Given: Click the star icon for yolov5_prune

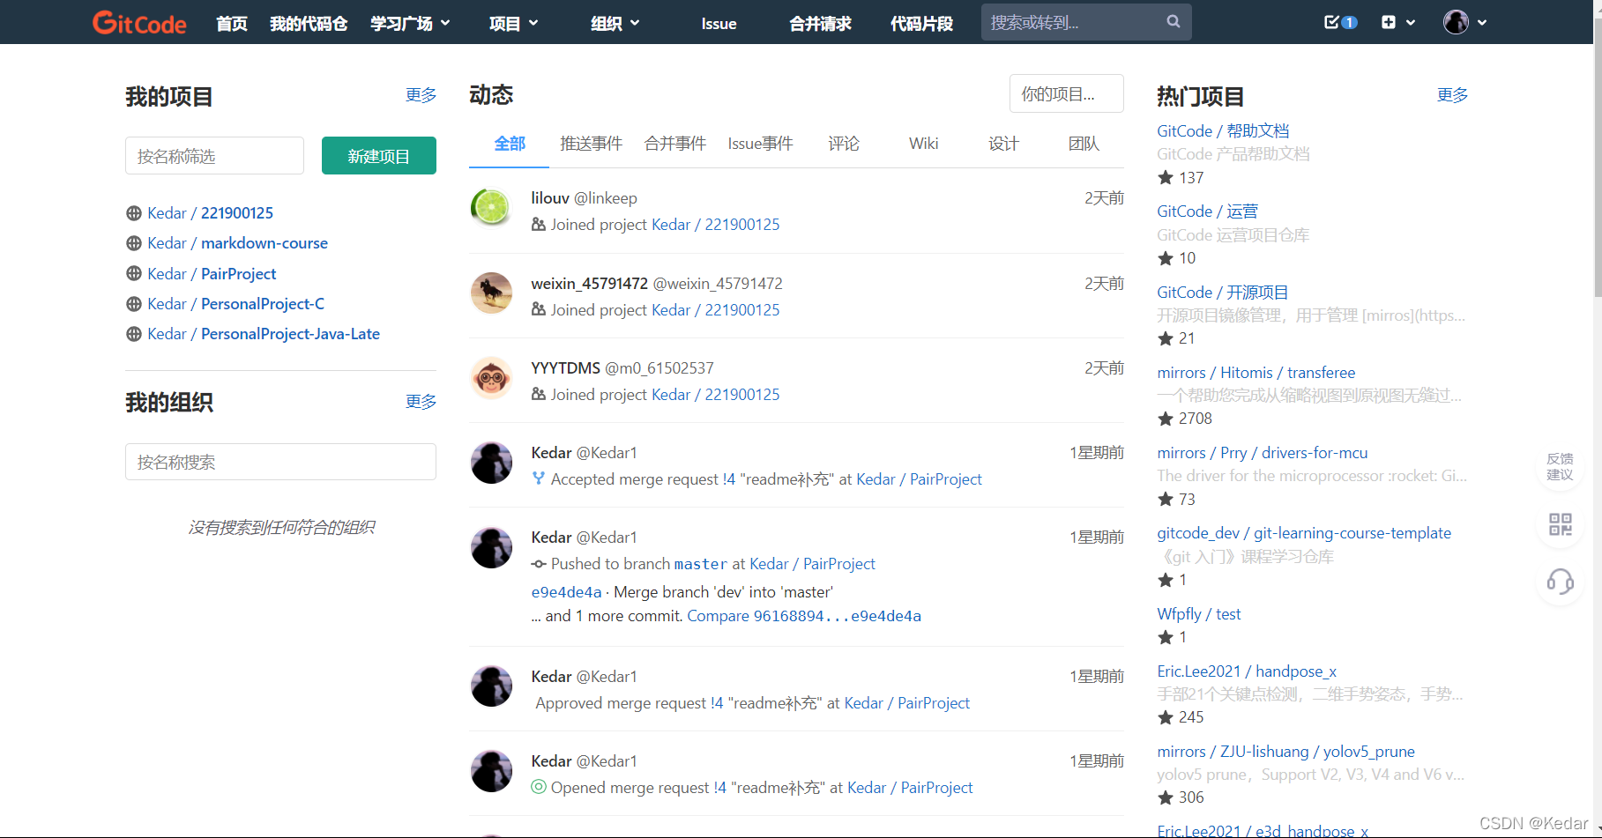Looking at the screenshot, I should pos(1166,797).
